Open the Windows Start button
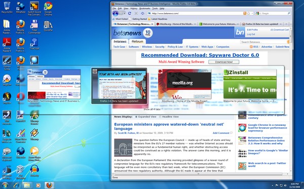304x189 pixels. coord(5,185)
